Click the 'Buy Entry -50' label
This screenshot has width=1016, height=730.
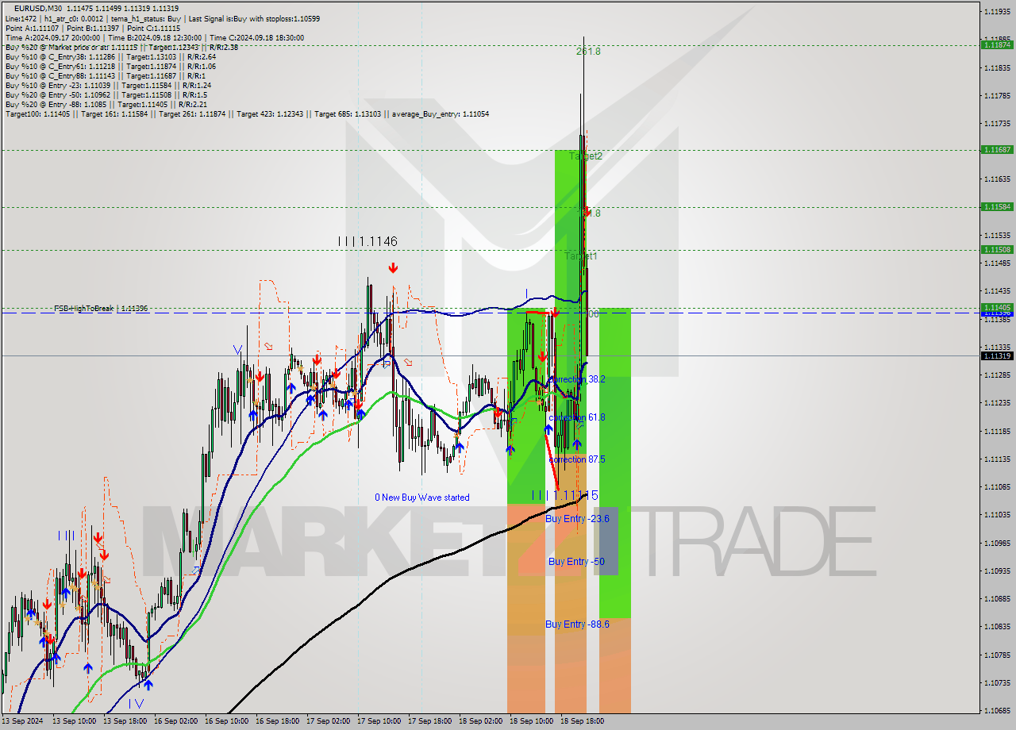point(576,561)
